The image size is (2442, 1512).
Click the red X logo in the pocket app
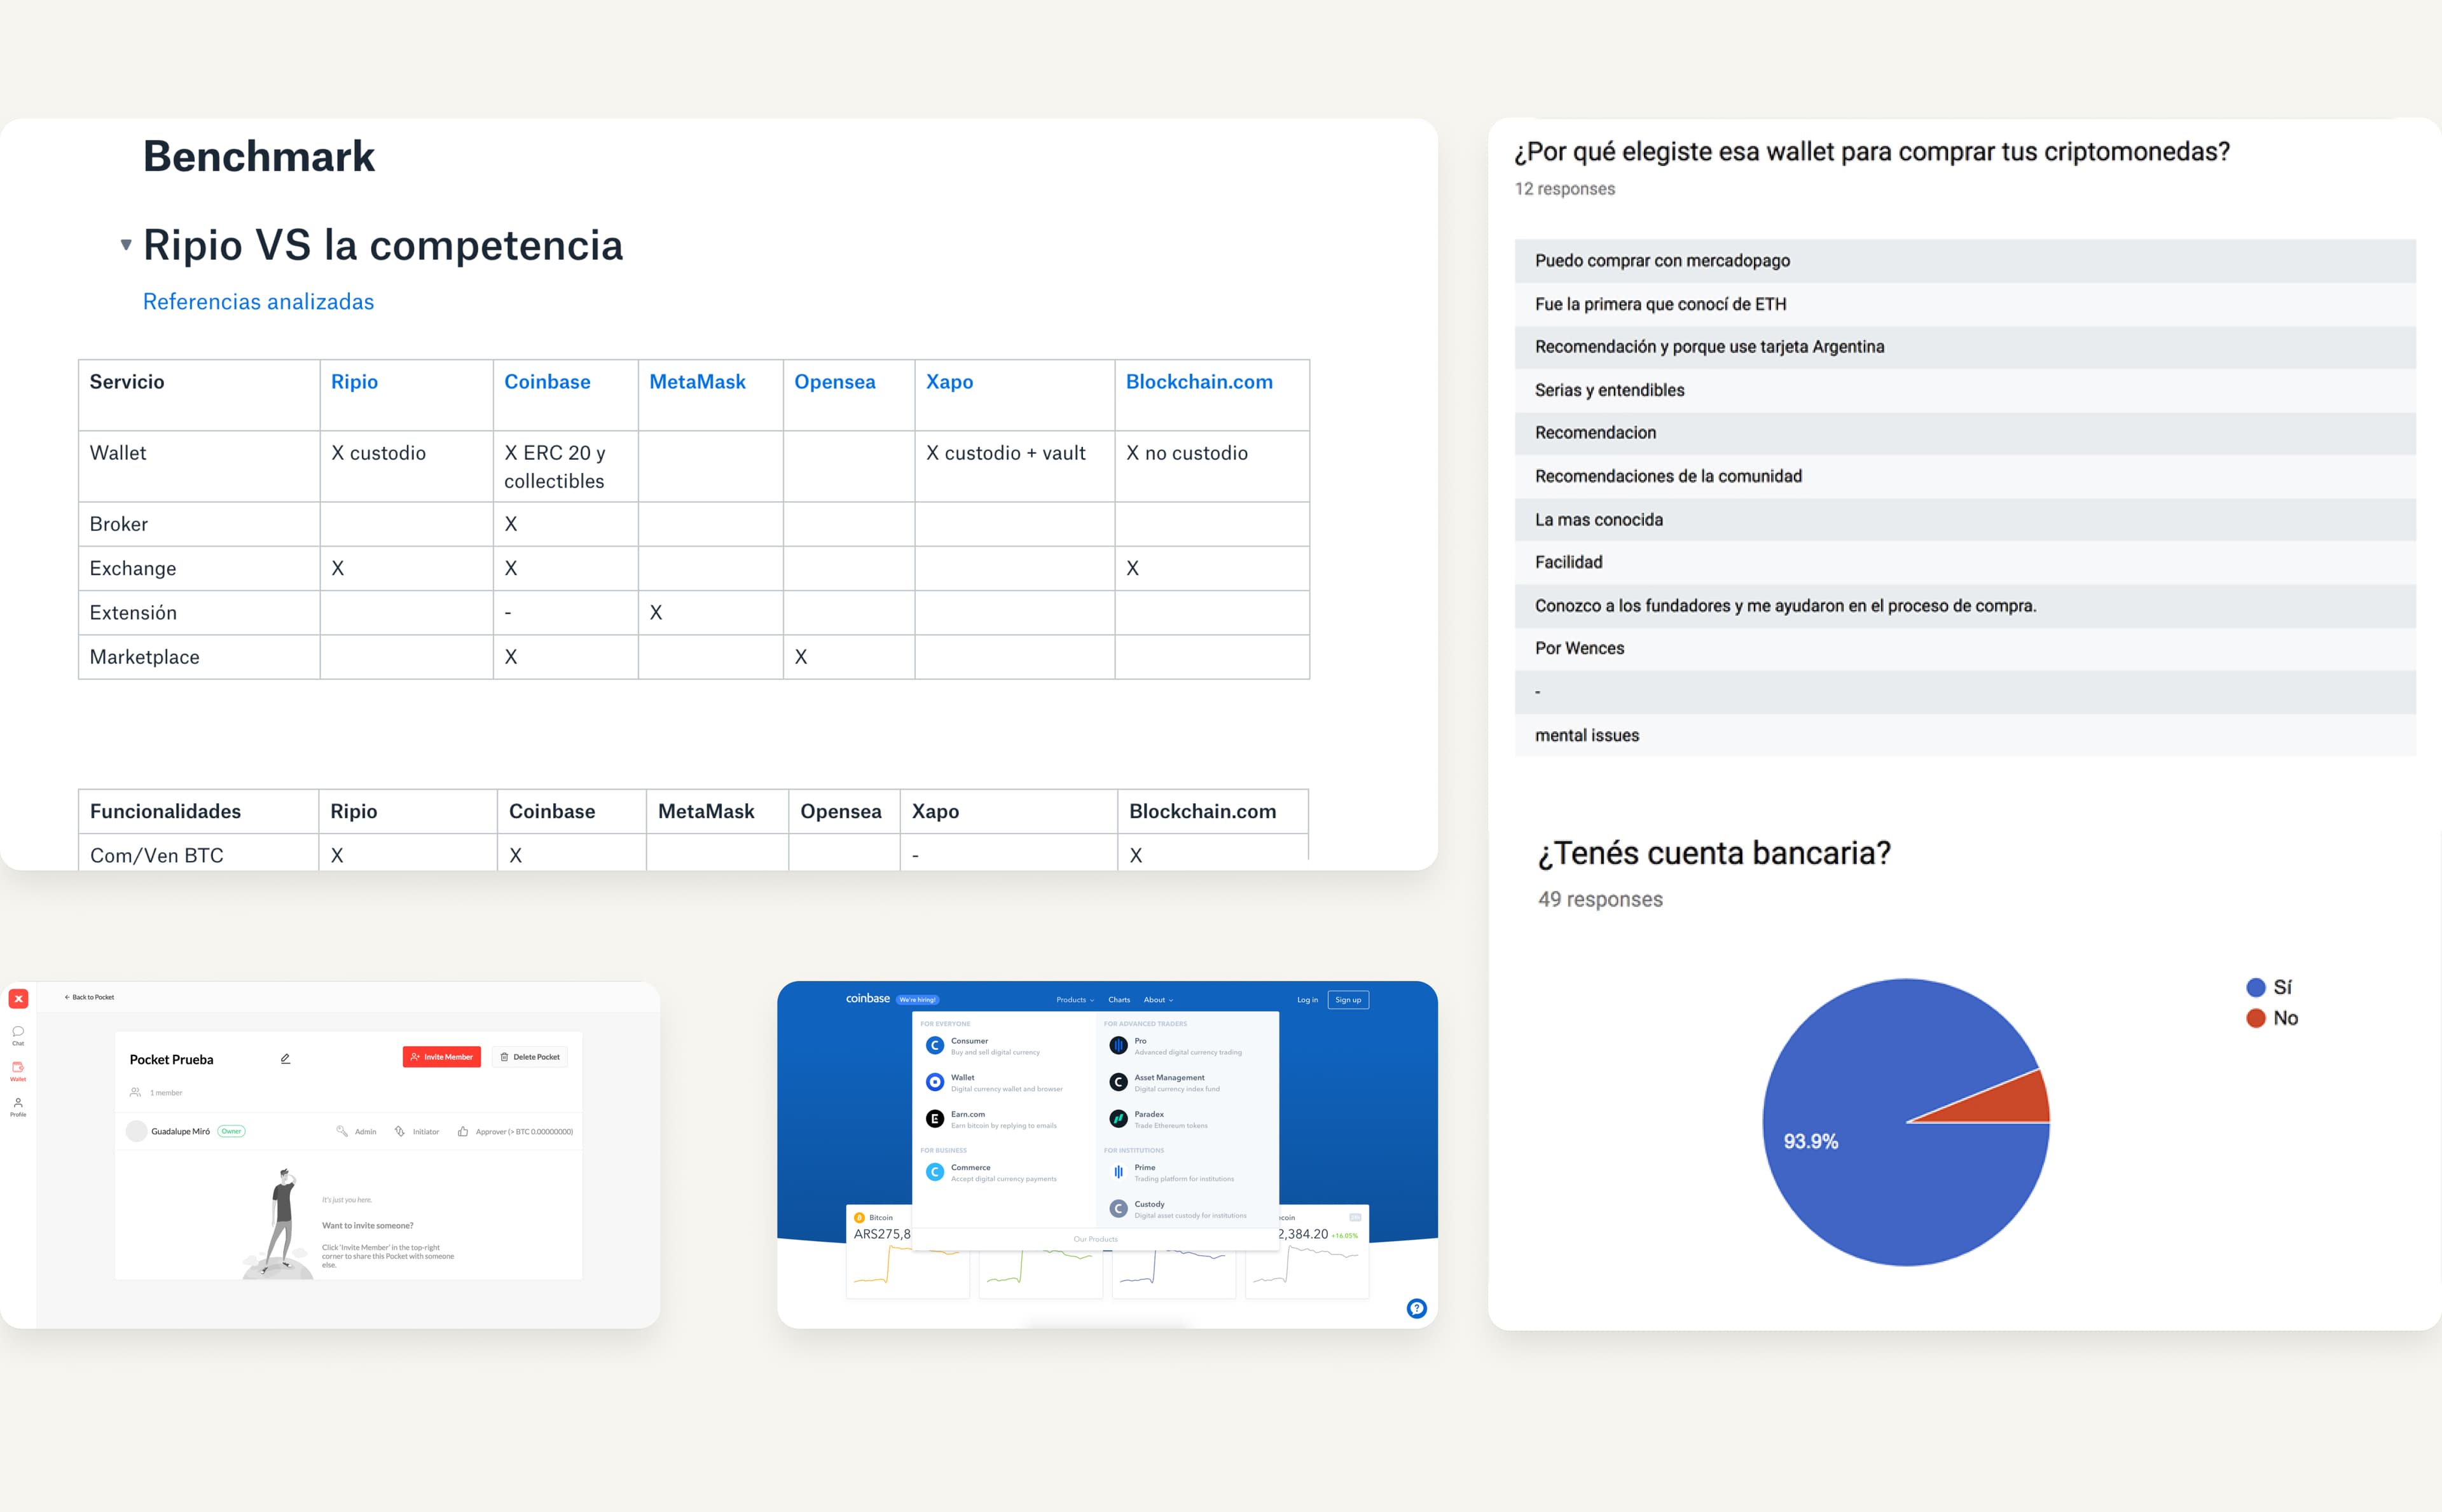pyautogui.click(x=18, y=998)
